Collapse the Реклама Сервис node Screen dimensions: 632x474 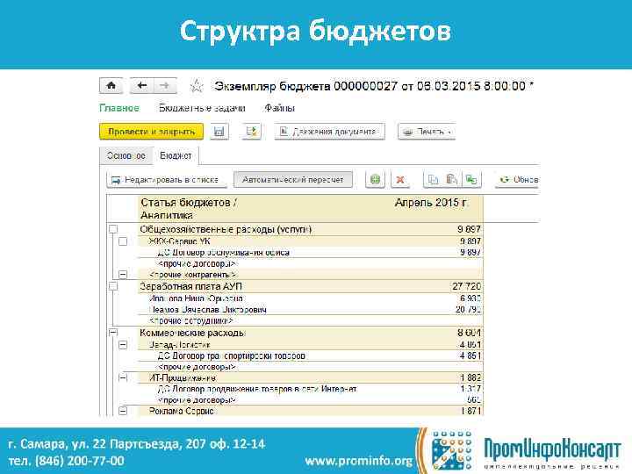(123, 411)
